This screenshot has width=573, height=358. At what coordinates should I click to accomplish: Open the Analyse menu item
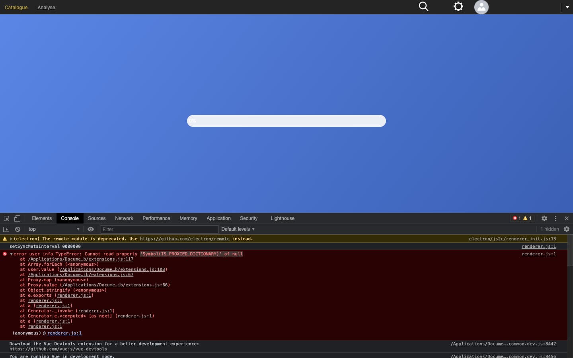click(46, 8)
